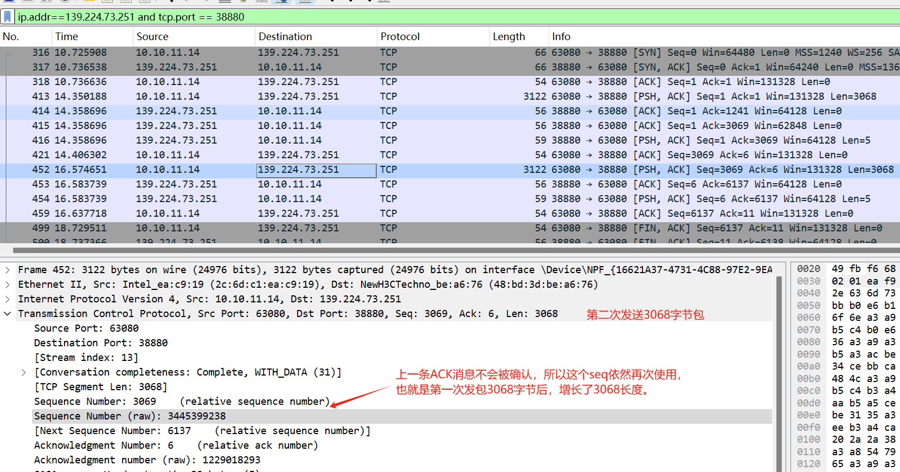Select the TCP Segment Len: 3068 line

tap(101, 387)
